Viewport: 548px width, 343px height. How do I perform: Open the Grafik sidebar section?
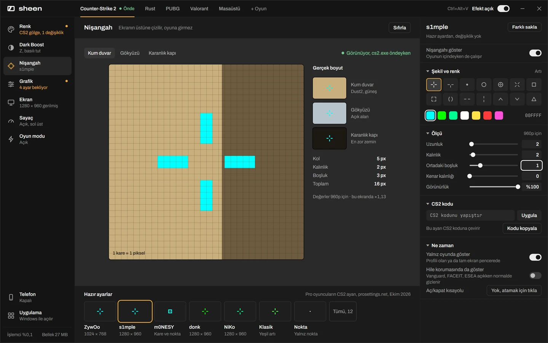pos(37,84)
